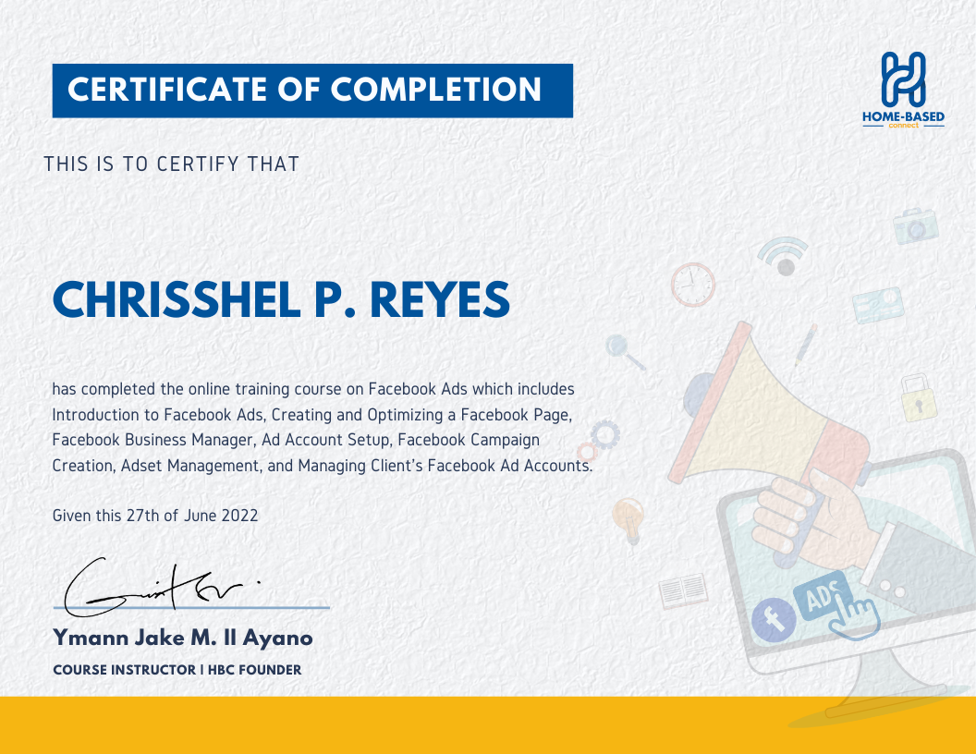The width and height of the screenshot is (976, 754).
Task: Click the line starting 'Introduction to Facebook Ads'
Action: [311, 415]
